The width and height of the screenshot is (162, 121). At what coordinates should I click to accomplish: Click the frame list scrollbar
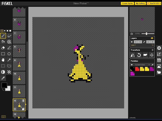(27, 76)
